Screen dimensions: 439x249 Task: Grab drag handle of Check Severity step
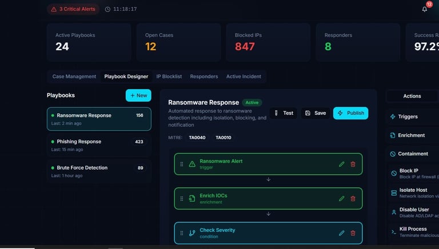pos(182,233)
